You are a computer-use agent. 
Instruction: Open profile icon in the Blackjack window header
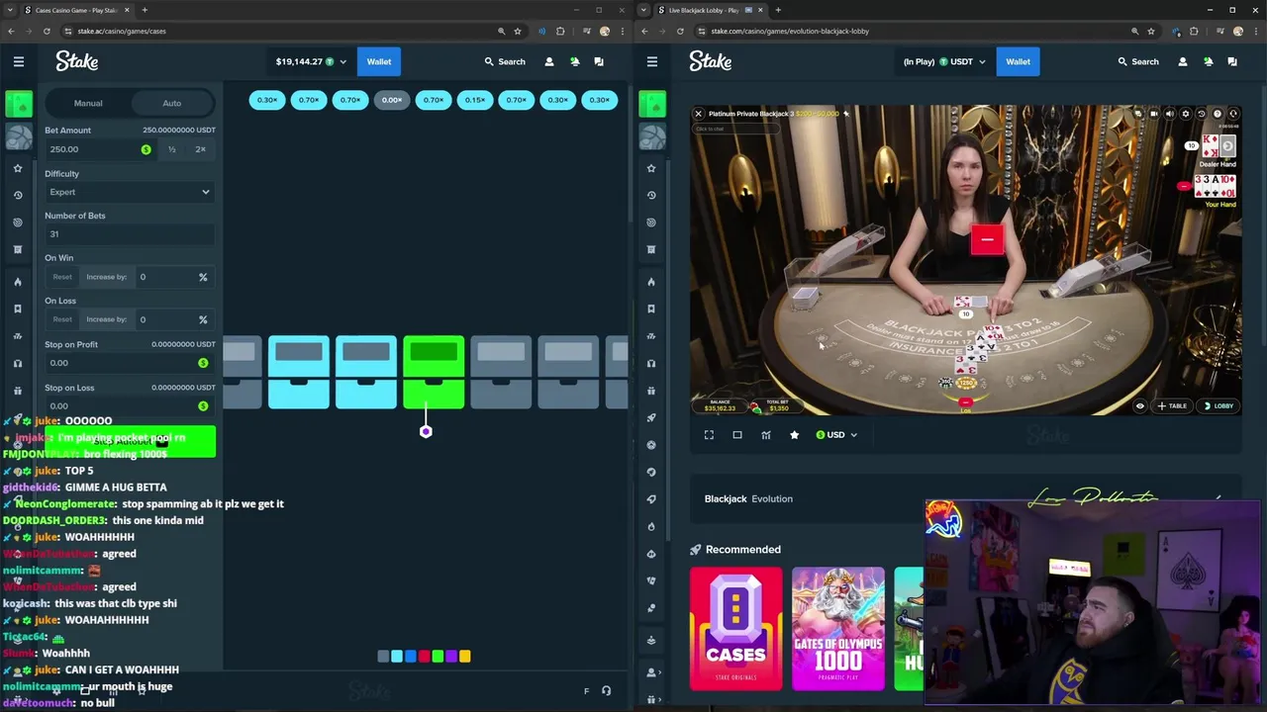point(1183,61)
